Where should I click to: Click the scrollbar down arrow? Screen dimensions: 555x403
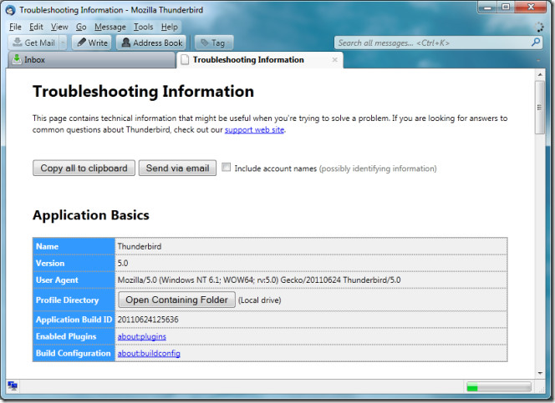tap(540, 373)
